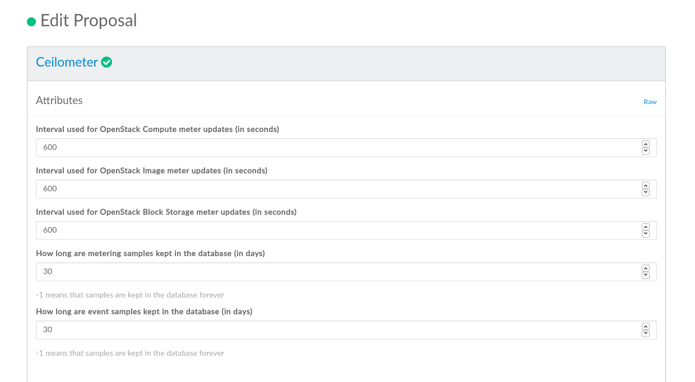The image size is (695, 382).
Task: Click the metering samples retention field
Action: point(336,272)
